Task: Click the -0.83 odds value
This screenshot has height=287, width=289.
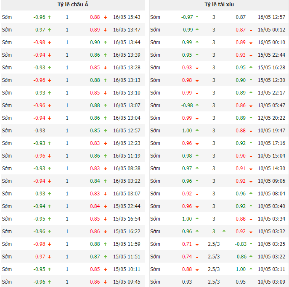Action: click(x=241, y=244)
